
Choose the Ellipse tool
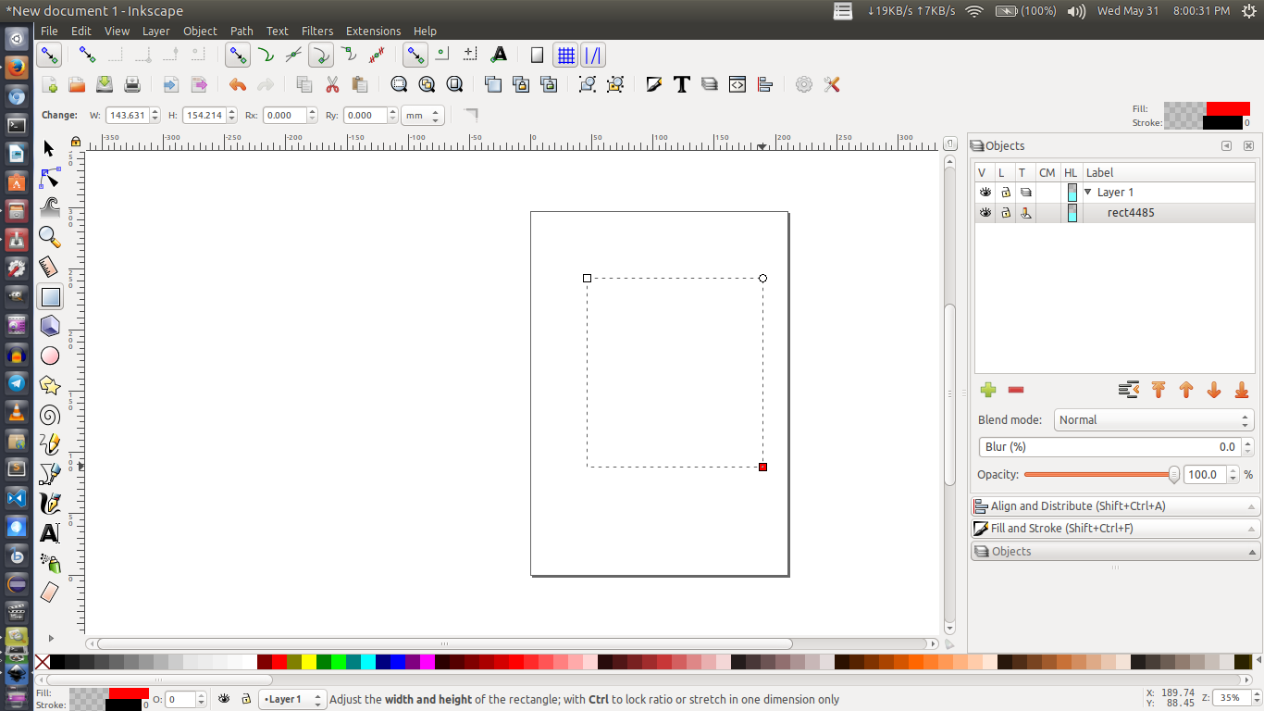click(50, 355)
